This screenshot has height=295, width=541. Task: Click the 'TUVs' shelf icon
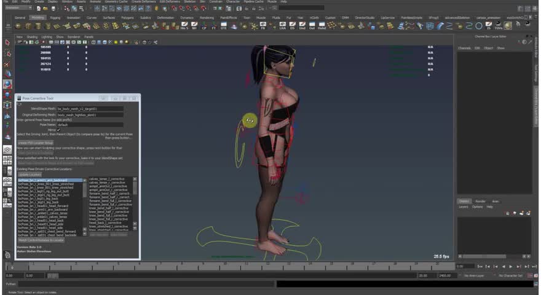coord(498,26)
